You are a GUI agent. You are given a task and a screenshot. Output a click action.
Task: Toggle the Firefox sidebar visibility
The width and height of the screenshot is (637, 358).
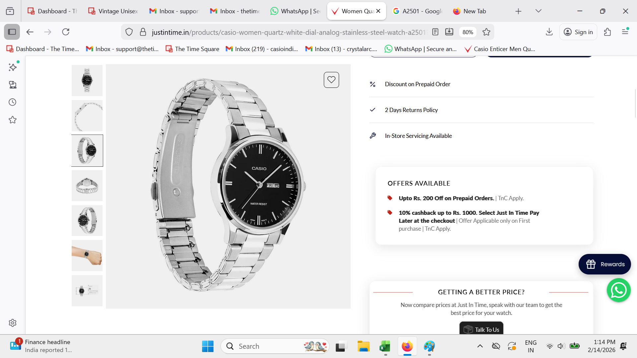coord(12,32)
